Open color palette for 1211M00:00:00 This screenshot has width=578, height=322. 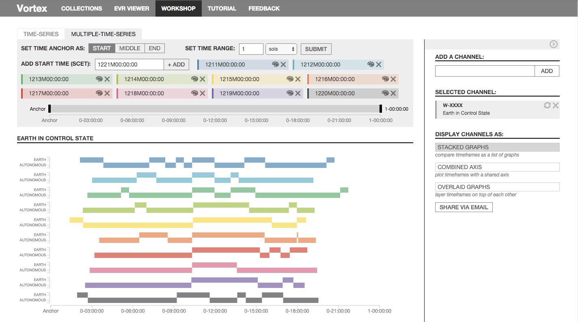click(276, 64)
